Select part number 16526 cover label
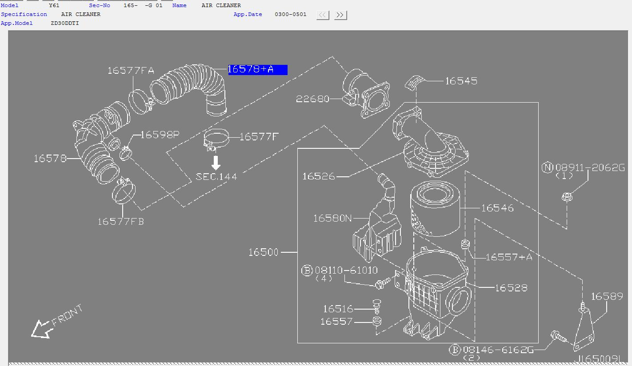 [x=319, y=177]
